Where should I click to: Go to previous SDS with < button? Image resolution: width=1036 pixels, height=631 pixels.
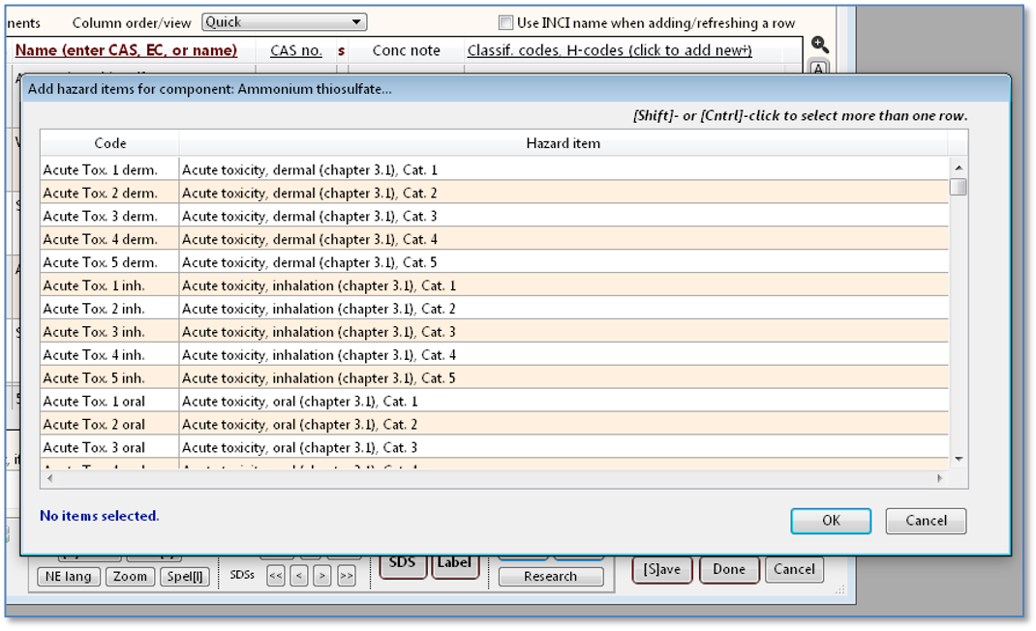tap(299, 576)
